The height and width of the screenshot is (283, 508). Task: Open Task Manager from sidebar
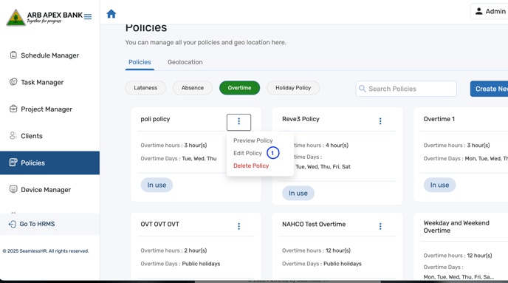(x=42, y=82)
